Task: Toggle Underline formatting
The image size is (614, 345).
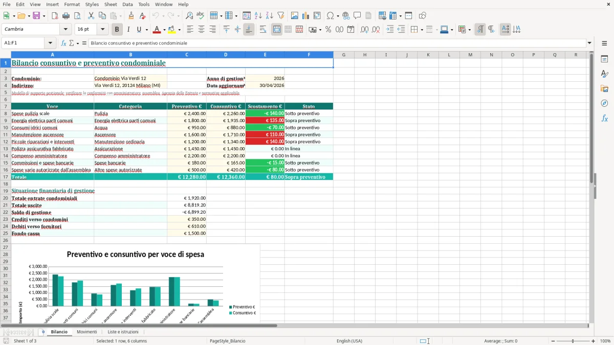Action: 139,30
